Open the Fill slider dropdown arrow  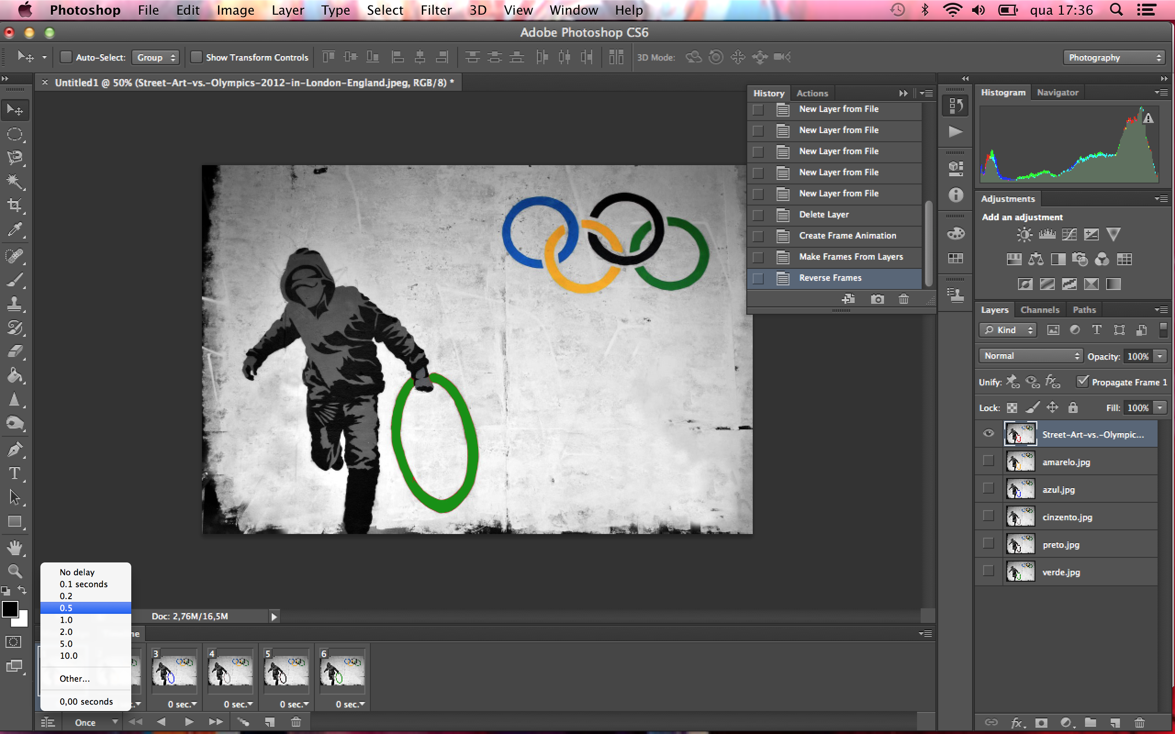point(1160,407)
